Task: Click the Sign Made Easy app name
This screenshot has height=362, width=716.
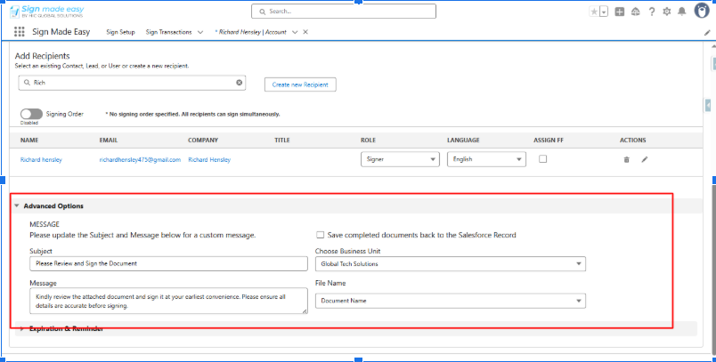Action: pos(61,32)
